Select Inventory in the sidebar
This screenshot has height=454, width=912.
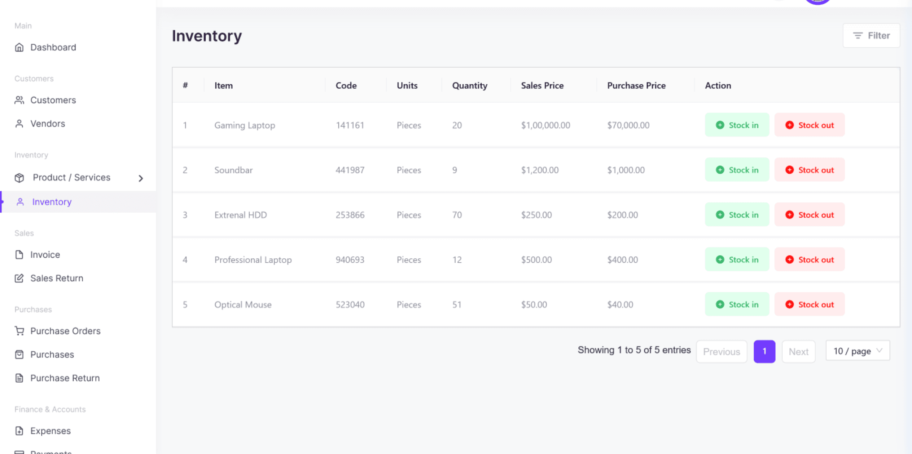click(52, 202)
